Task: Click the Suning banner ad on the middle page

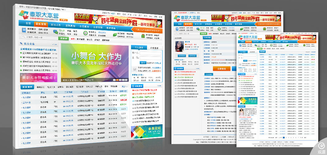Action: coord(246,18)
